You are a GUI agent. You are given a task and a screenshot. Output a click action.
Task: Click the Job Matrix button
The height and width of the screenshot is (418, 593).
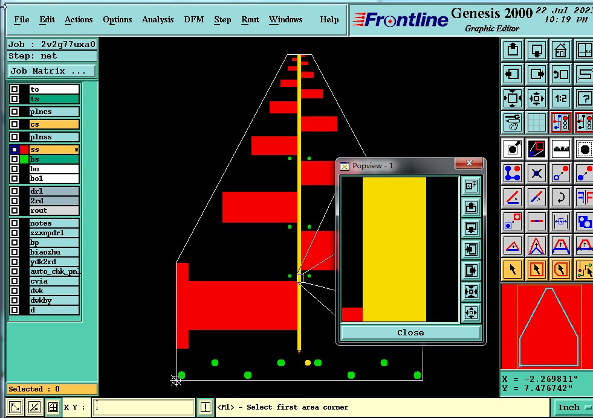pos(52,71)
